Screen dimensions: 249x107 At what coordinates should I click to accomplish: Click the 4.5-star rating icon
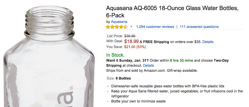click(x=117, y=27)
